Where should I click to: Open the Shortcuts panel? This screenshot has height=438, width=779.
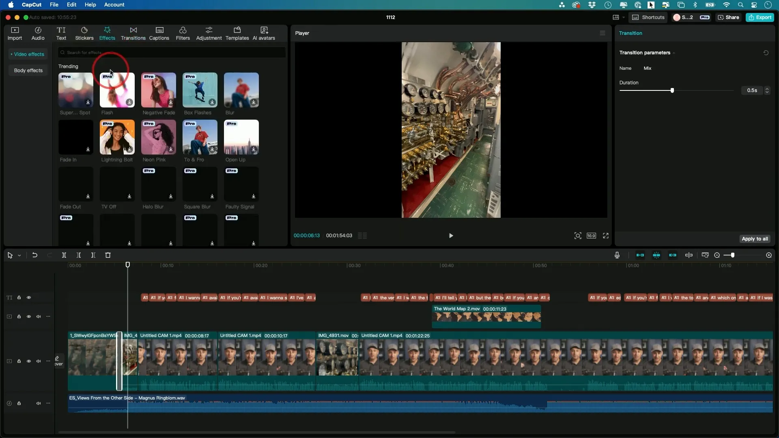click(648, 17)
